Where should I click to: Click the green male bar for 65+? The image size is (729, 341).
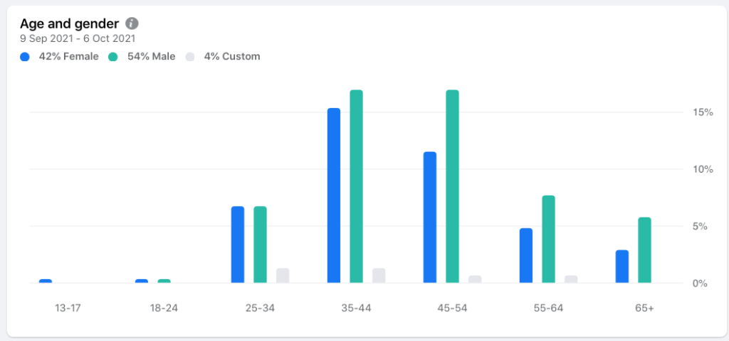click(x=644, y=250)
